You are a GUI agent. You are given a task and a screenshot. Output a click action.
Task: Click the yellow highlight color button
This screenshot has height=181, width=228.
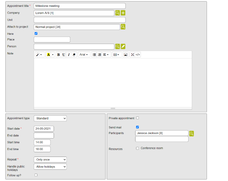point(48,55)
